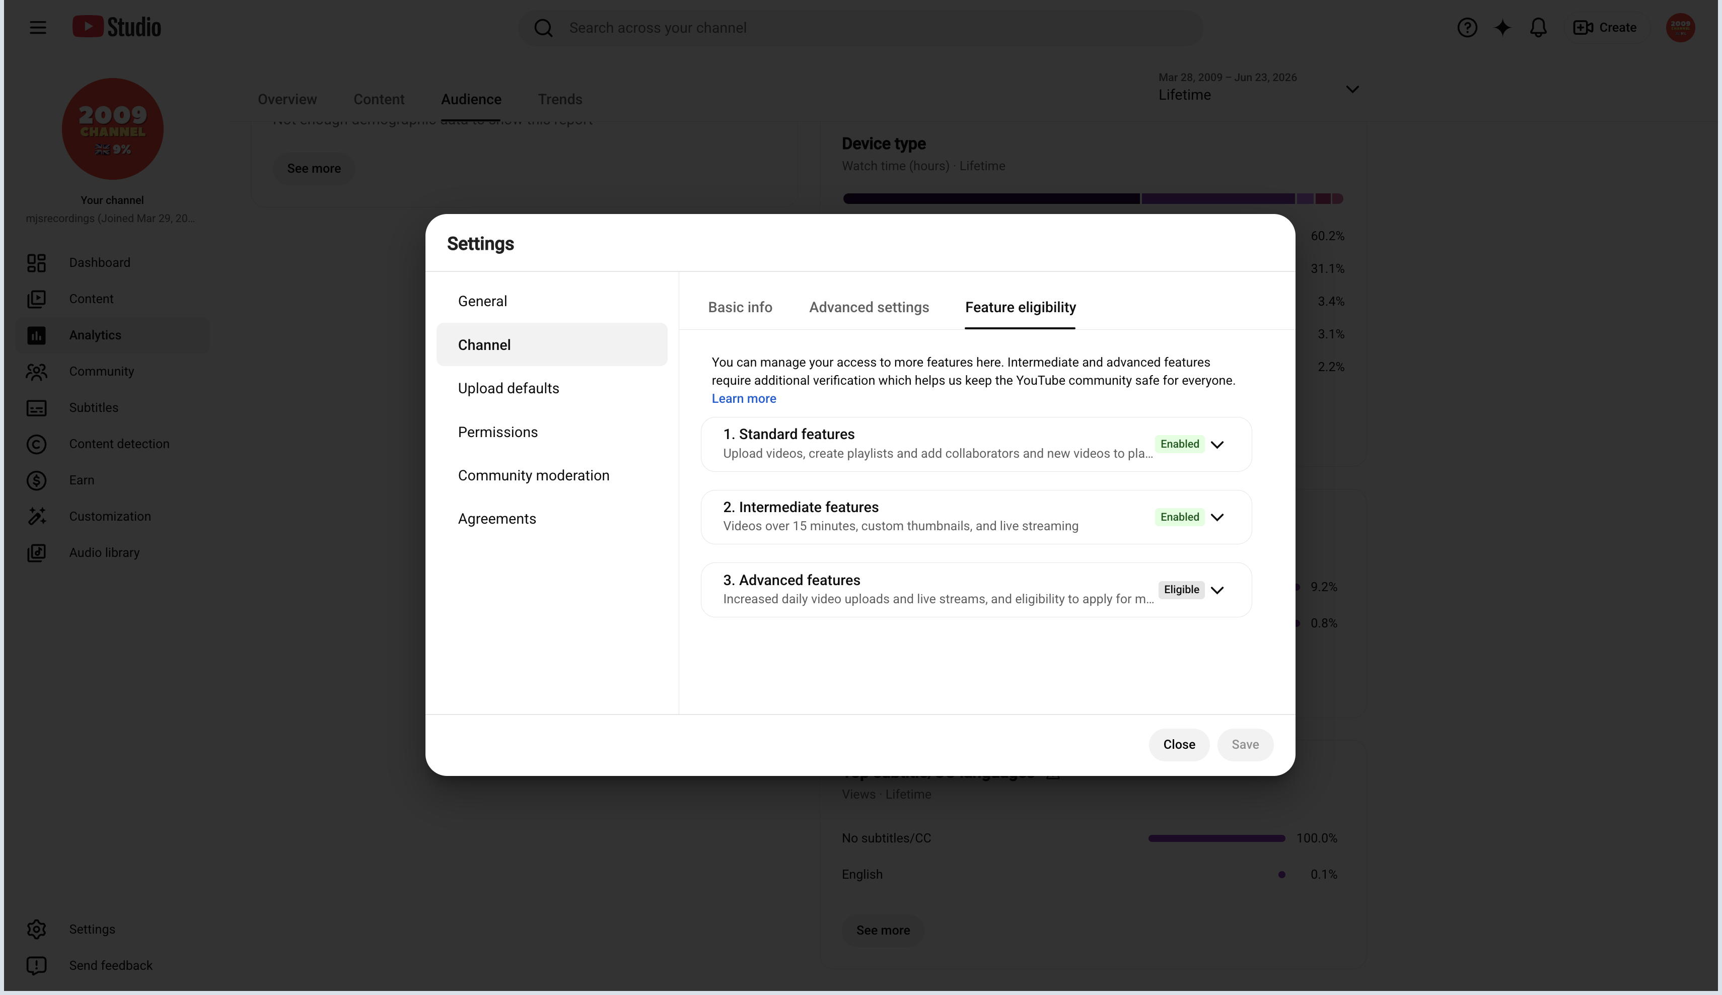
Task: Click the Device type watch time bar
Action: pos(1093,199)
